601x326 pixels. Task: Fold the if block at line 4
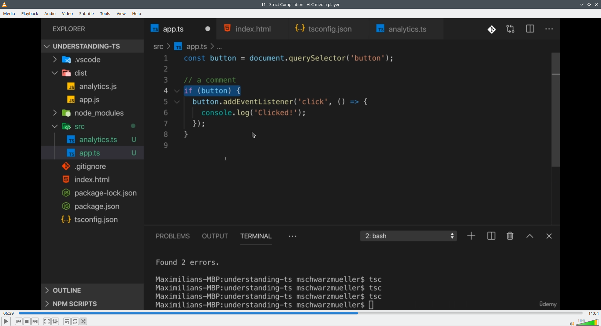pos(177,91)
